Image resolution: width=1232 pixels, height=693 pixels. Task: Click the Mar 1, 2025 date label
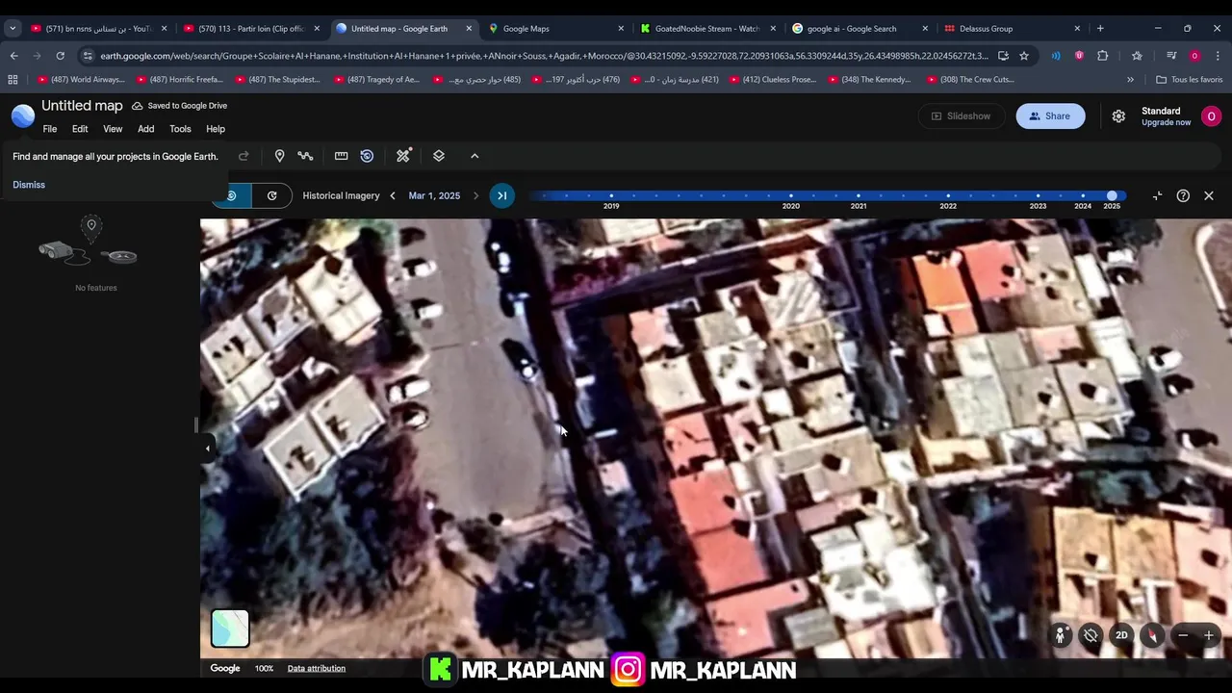point(434,195)
